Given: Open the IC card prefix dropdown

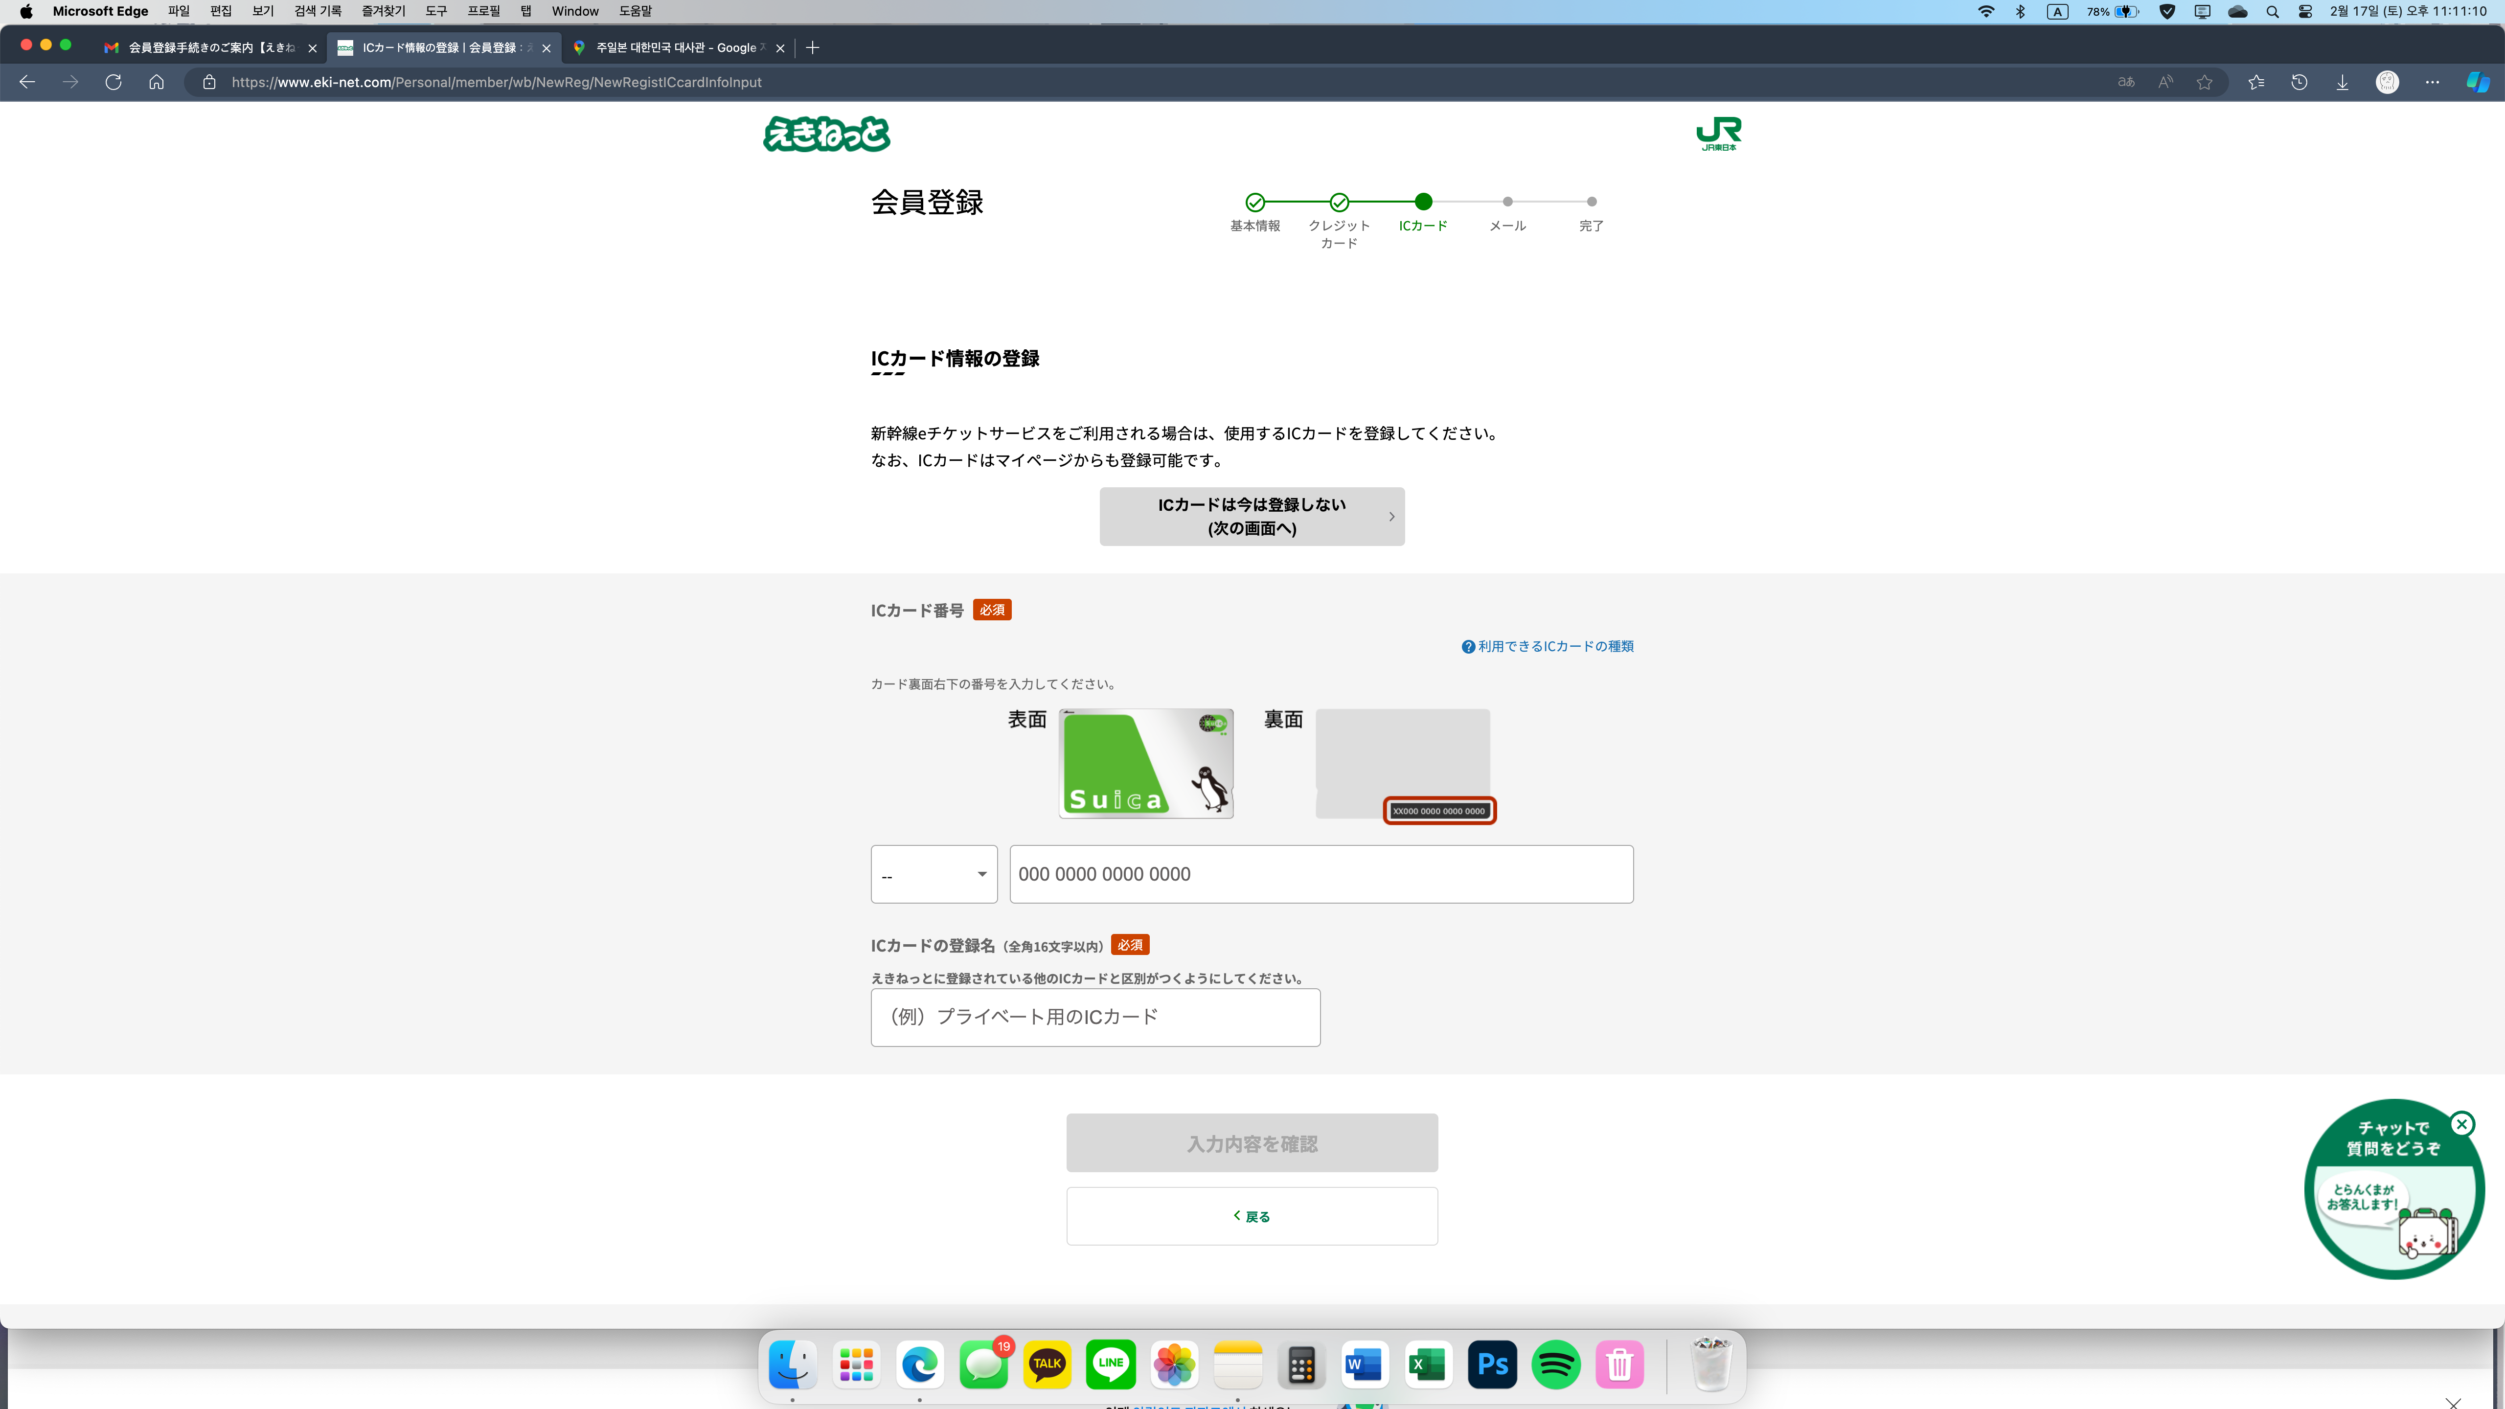Looking at the screenshot, I should (934, 874).
